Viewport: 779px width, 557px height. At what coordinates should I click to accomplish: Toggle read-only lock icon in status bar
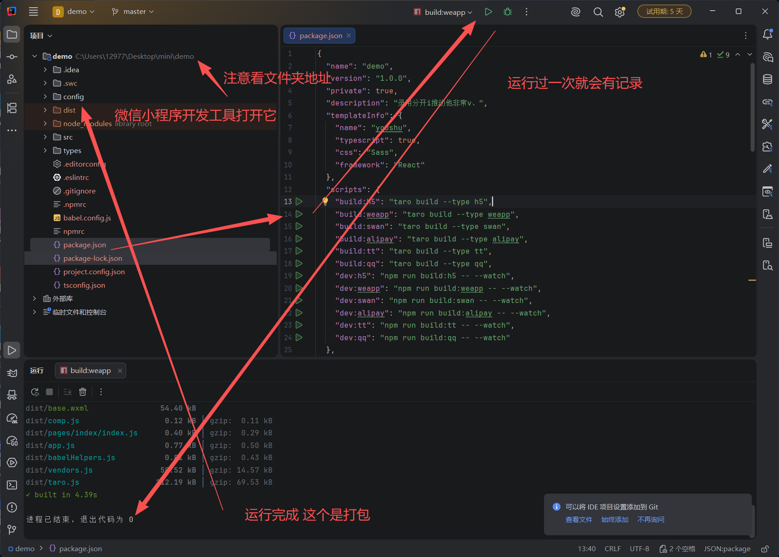pyautogui.click(x=765, y=549)
